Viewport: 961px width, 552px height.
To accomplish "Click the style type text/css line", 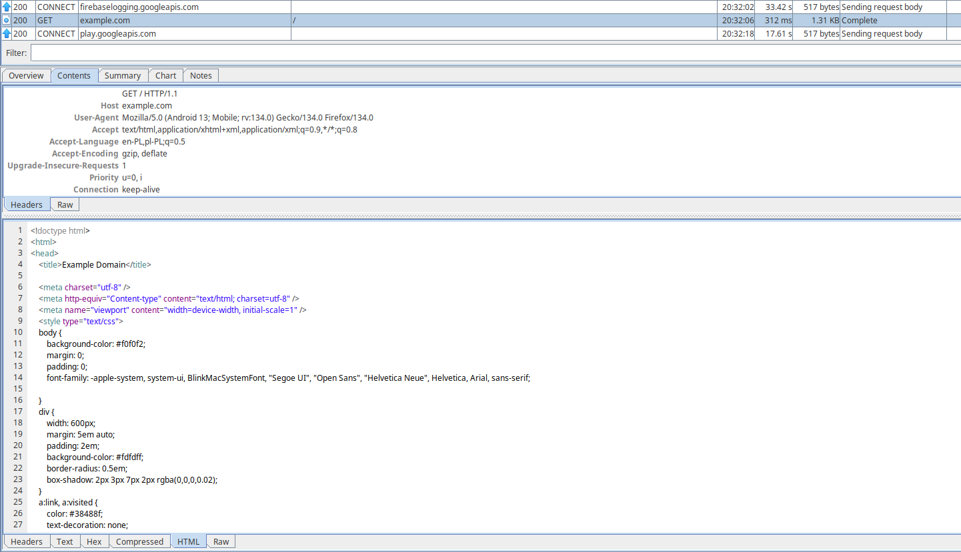I will point(81,321).
